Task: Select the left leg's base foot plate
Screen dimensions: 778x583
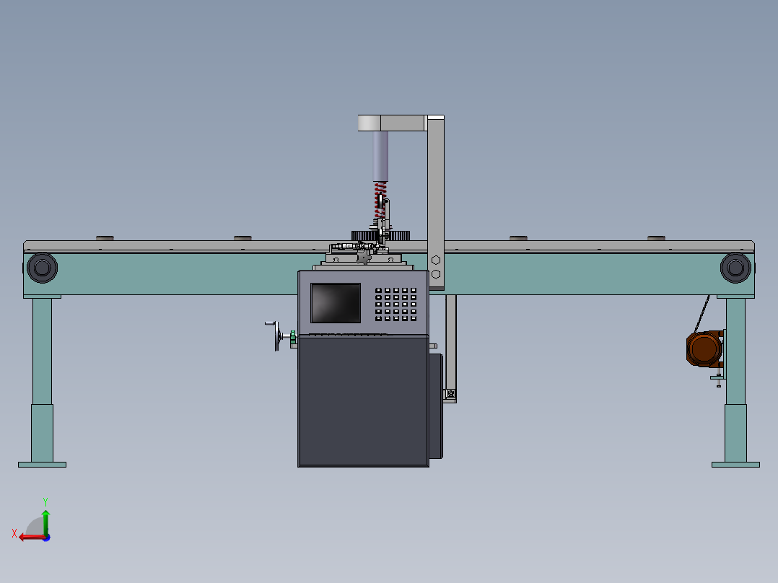Action: pyautogui.click(x=42, y=465)
